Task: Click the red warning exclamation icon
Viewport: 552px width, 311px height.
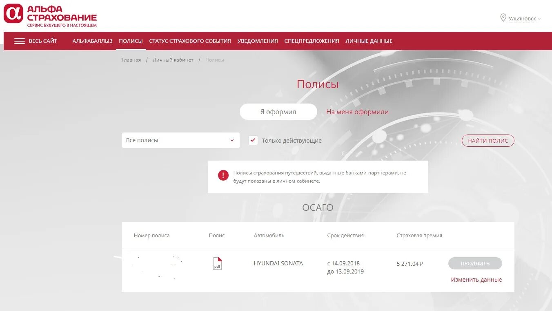Action: tap(223, 176)
